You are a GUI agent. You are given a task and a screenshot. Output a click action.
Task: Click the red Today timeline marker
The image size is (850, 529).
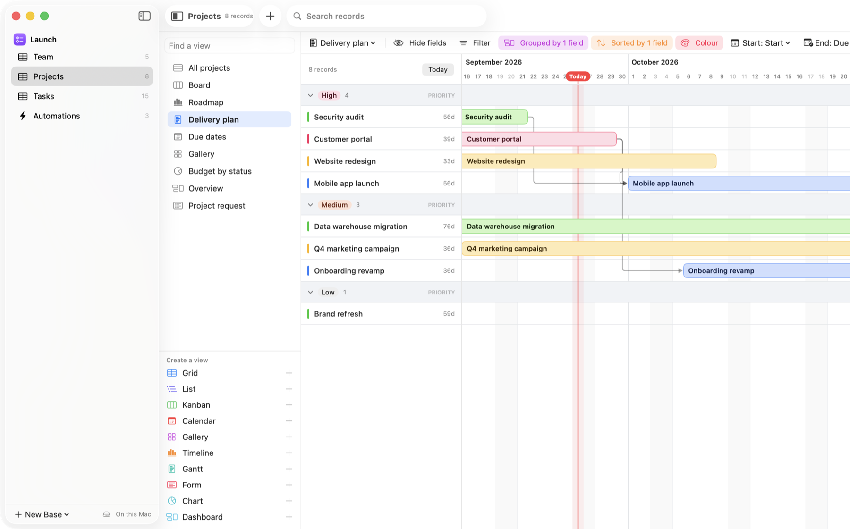(578, 76)
